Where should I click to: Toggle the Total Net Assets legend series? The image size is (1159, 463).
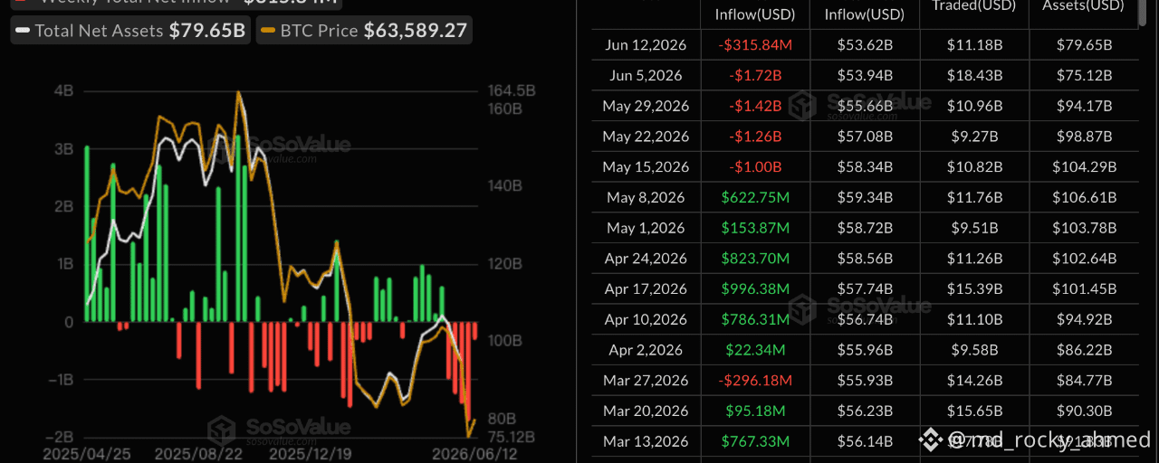(130, 31)
